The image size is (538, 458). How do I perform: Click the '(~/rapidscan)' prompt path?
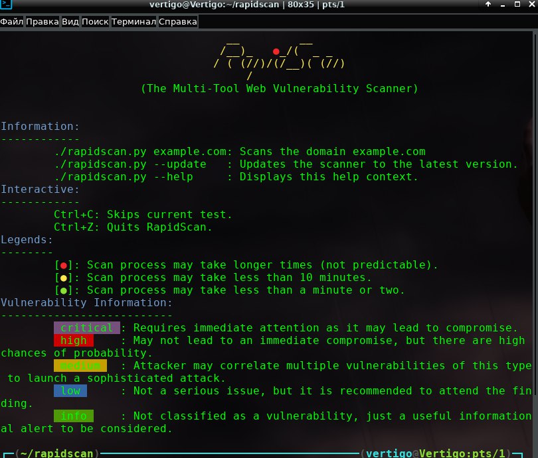coord(57,453)
